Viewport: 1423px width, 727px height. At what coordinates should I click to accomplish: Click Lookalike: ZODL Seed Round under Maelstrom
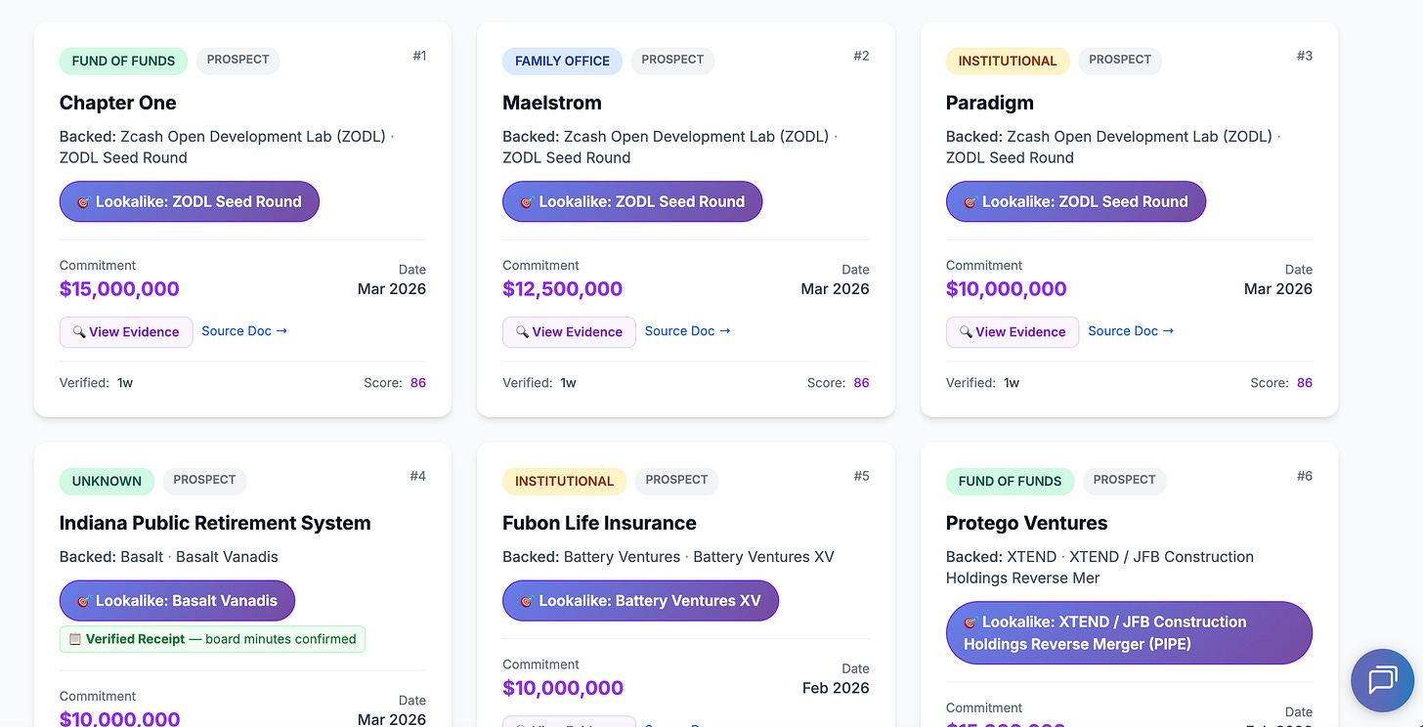(632, 201)
